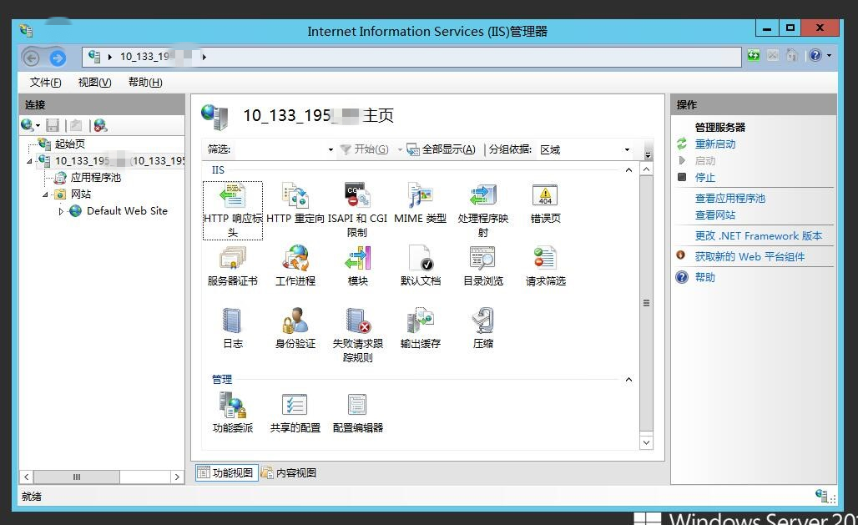
Task: Collapse the 网站 tree node
Action: coord(45,194)
